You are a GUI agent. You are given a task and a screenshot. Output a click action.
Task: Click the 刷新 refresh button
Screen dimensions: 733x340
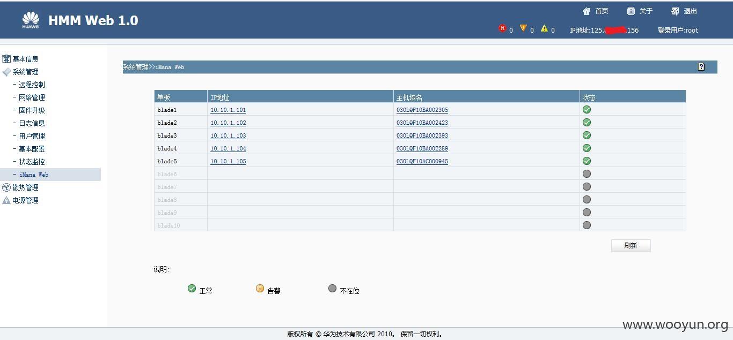pos(631,245)
